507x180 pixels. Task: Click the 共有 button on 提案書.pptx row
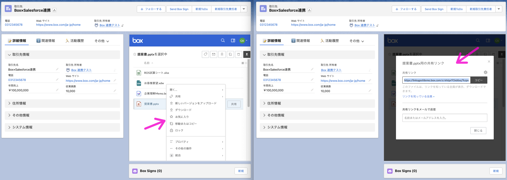[x=234, y=104]
